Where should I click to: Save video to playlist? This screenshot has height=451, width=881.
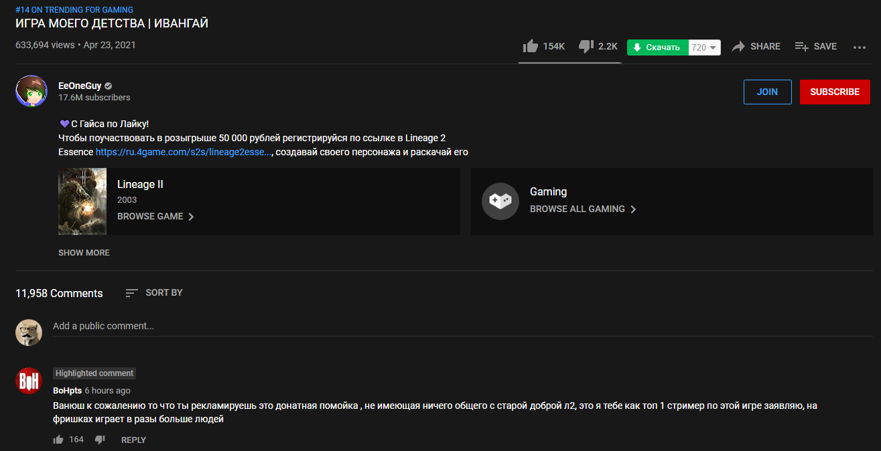815,47
